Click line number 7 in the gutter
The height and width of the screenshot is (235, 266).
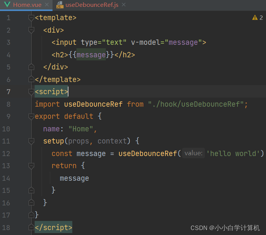pos(8,92)
